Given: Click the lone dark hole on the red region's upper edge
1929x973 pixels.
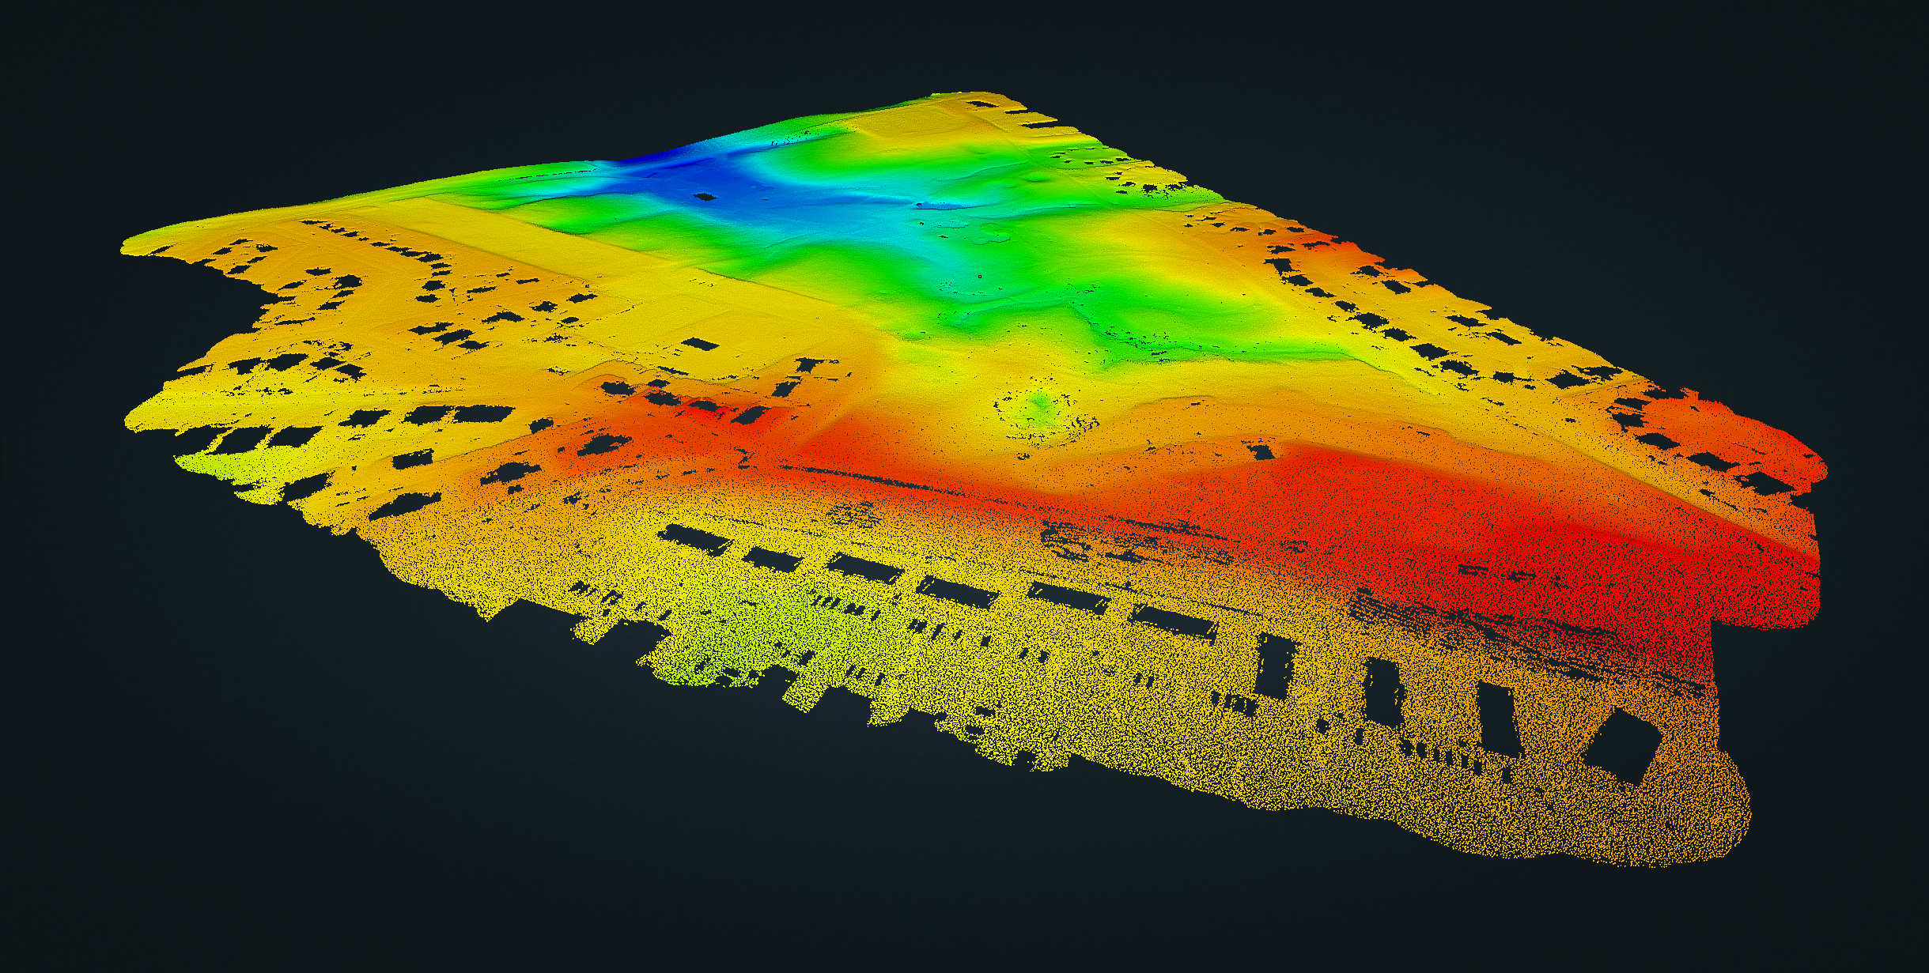Looking at the screenshot, I should point(1263,452).
